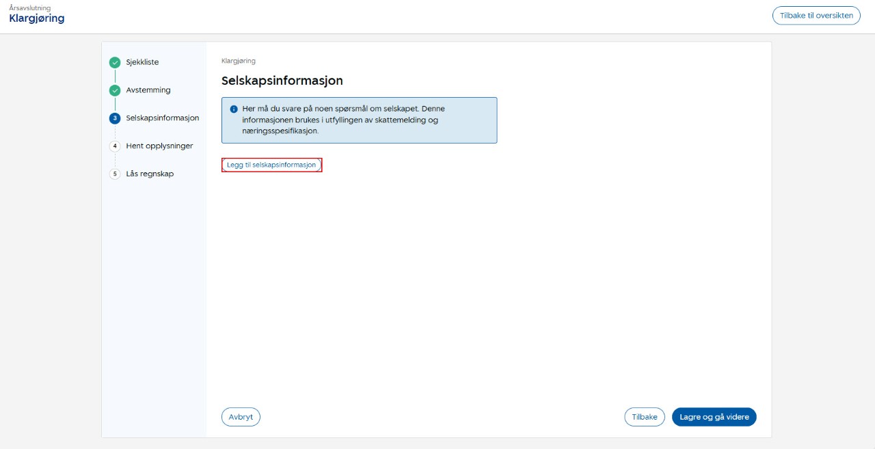The image size is (875, 449).
Task: Select the Selskapsinformasjon step label in the sidebar
Action: point(163,118)
